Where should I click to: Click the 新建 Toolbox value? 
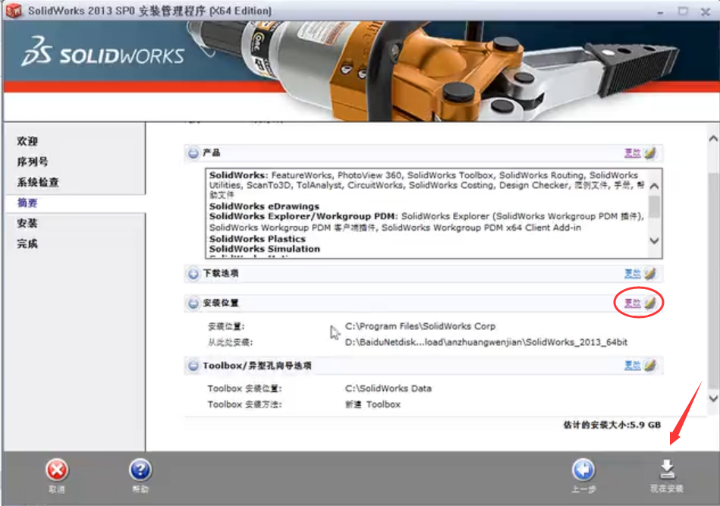point(373,404)
